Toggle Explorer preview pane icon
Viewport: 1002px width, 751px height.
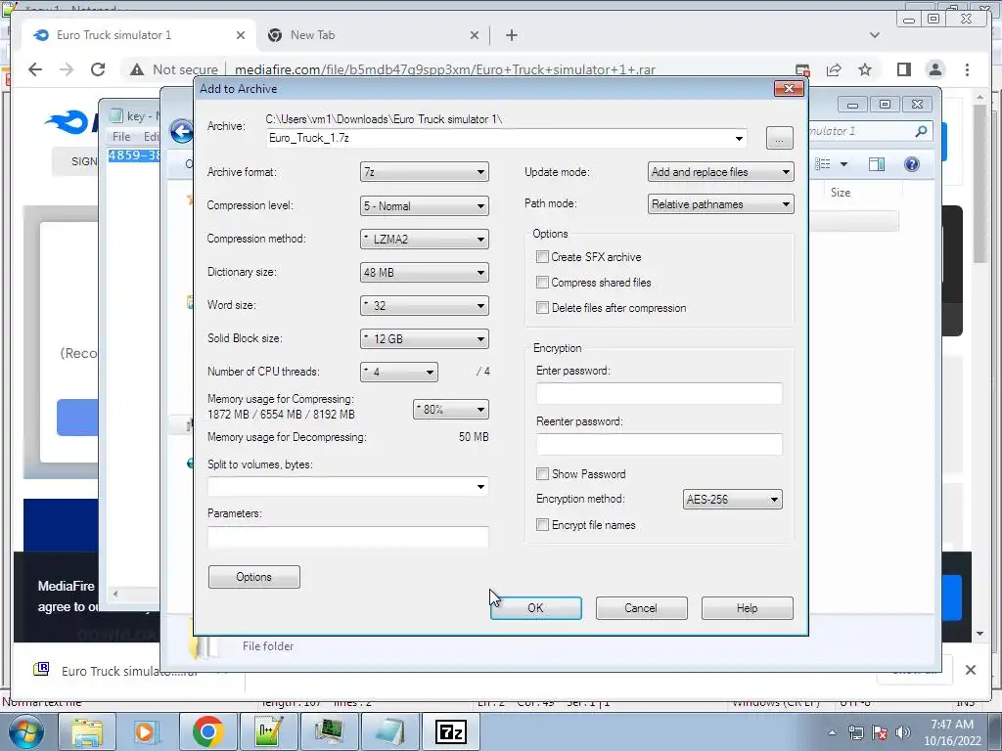tap(877, 164)
